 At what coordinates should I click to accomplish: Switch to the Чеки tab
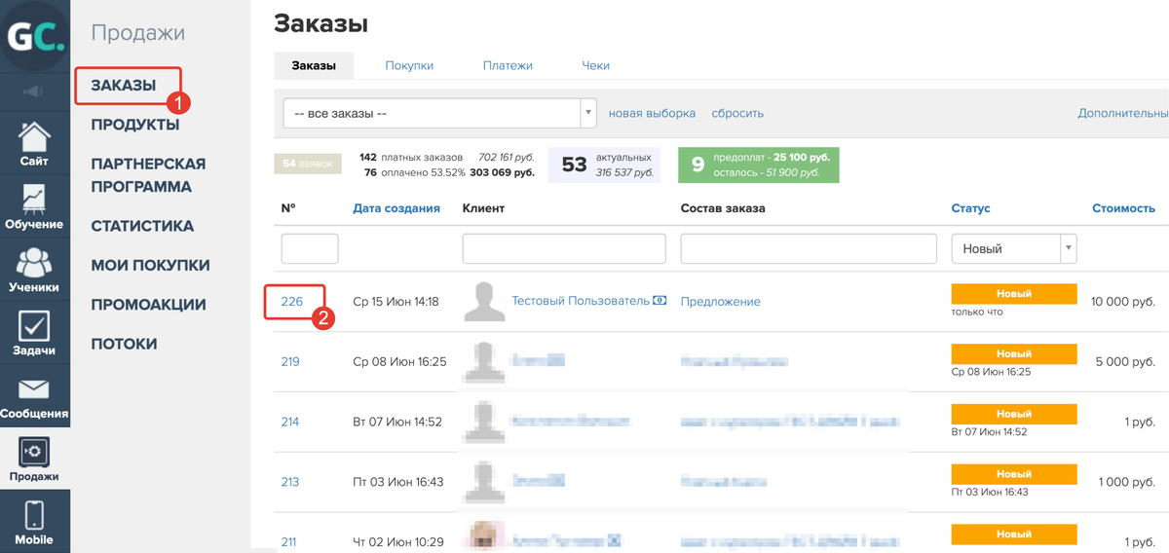pyautogui.click(x=595, y=65)
